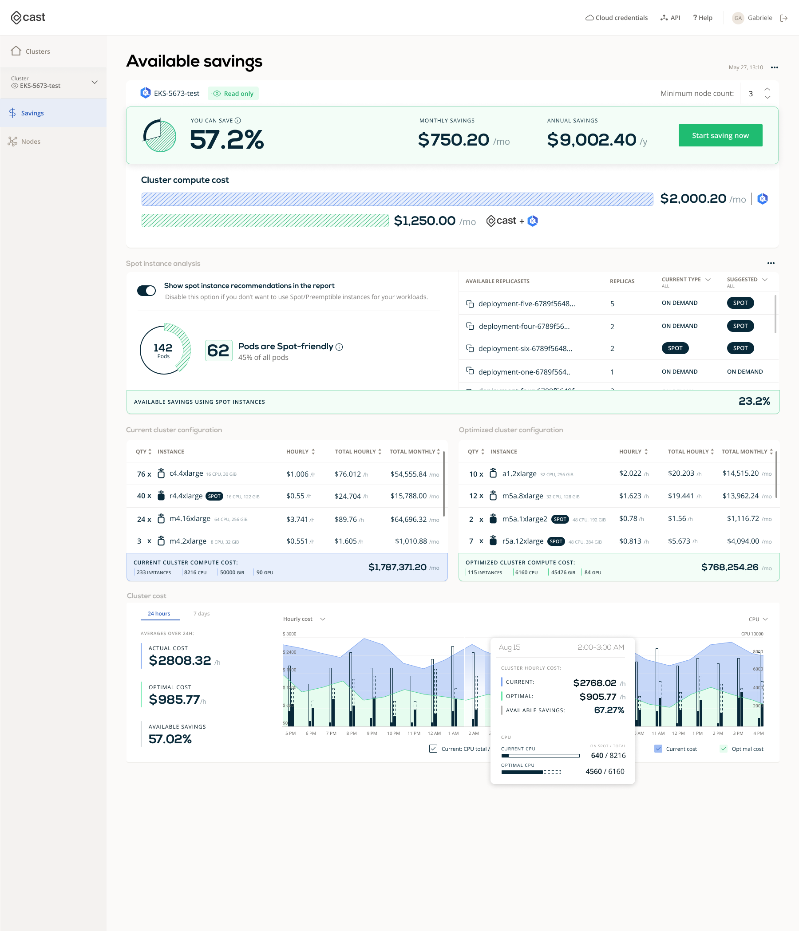The image size is (799, 931).
Task: Click '23.2%' spot savings value
Action: (754, 401)
